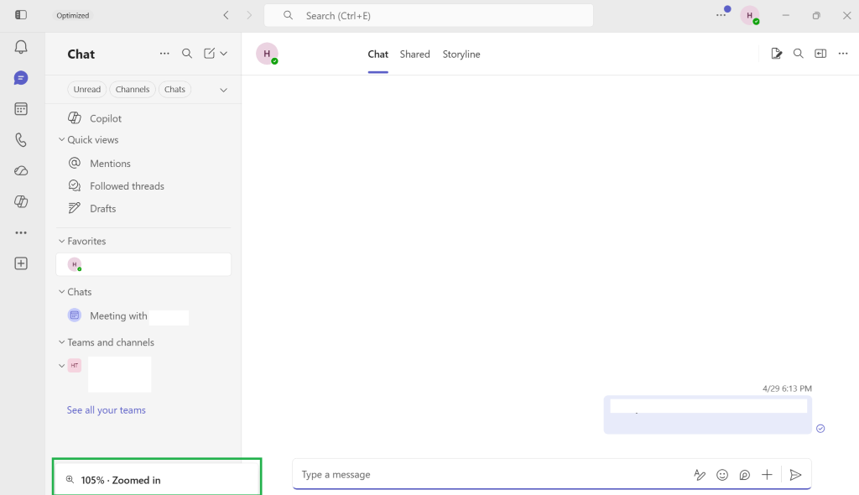859x495 pixels.
Task: Open the format text pen icon
Action: pos(700,475)
